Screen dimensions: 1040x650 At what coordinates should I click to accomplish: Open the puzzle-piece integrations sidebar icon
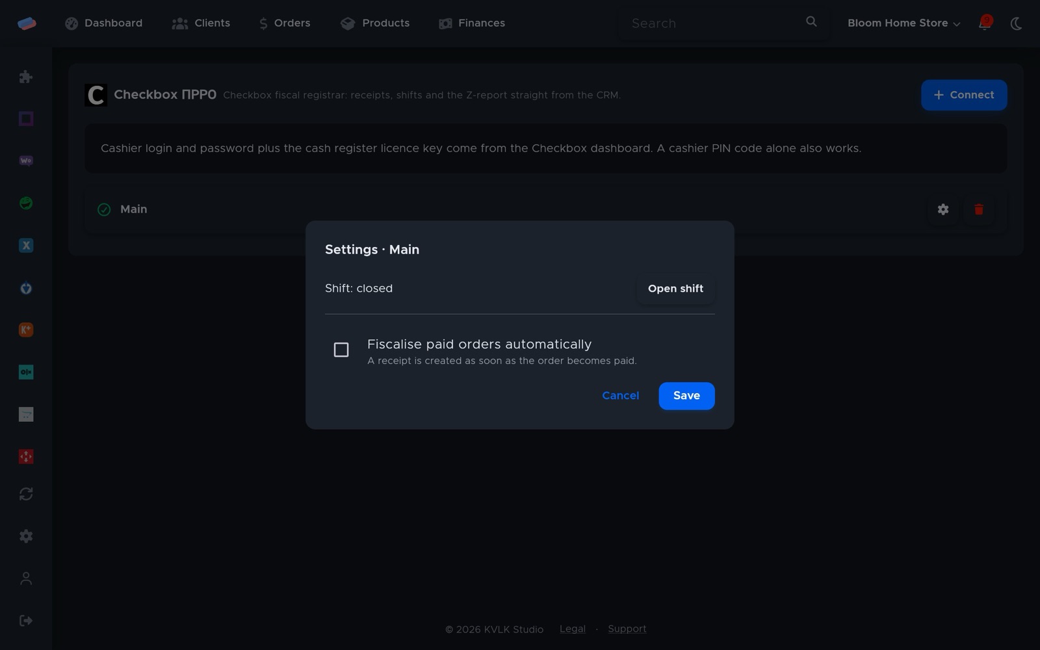(26, 77)
